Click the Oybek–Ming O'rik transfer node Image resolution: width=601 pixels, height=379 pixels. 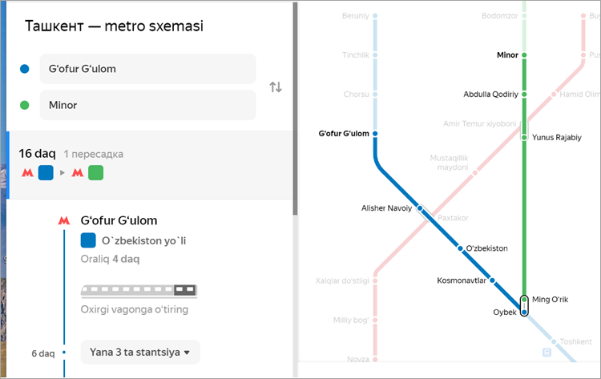(x=524, y=306)
